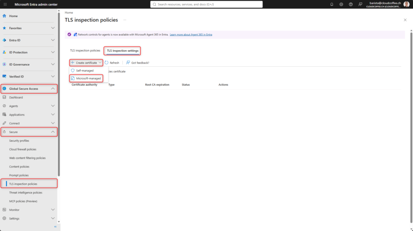Open Cloud firewall policies
Viewport: 413px width, 231px height.
click(23, 149)
